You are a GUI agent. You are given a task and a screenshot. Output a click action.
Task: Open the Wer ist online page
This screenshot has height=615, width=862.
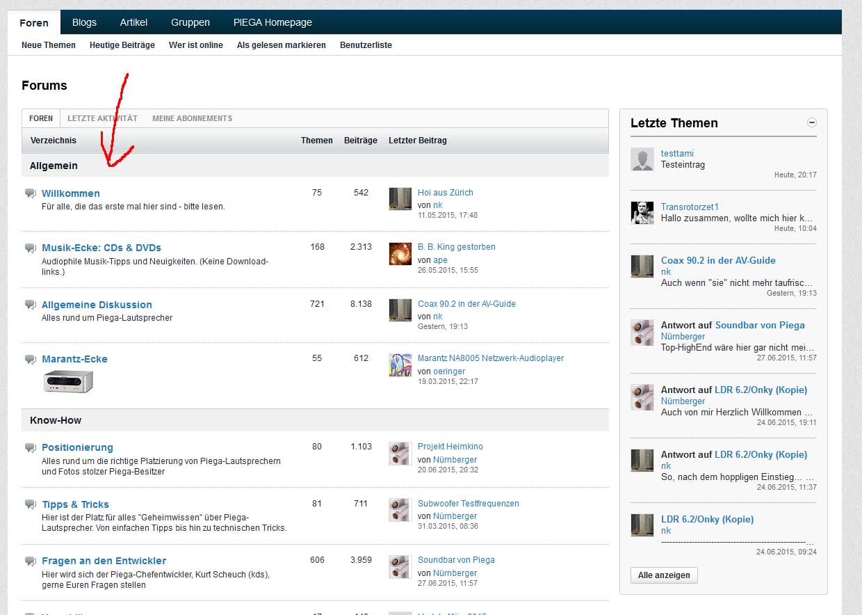coord(195,45)
